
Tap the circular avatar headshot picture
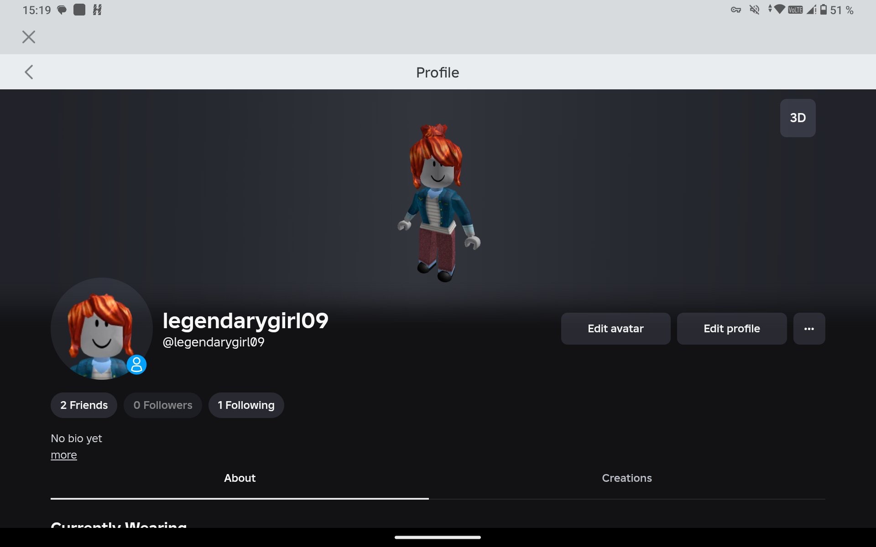(101, 329)
